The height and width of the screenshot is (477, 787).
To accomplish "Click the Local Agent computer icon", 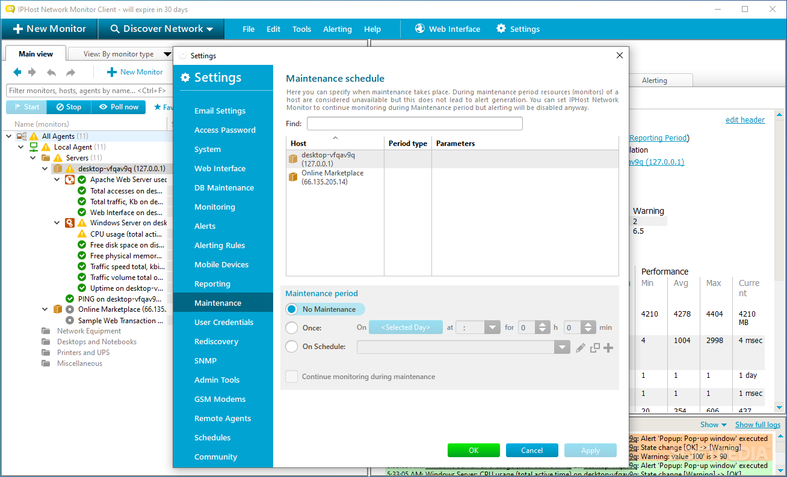I will click(x=34, y=147).
